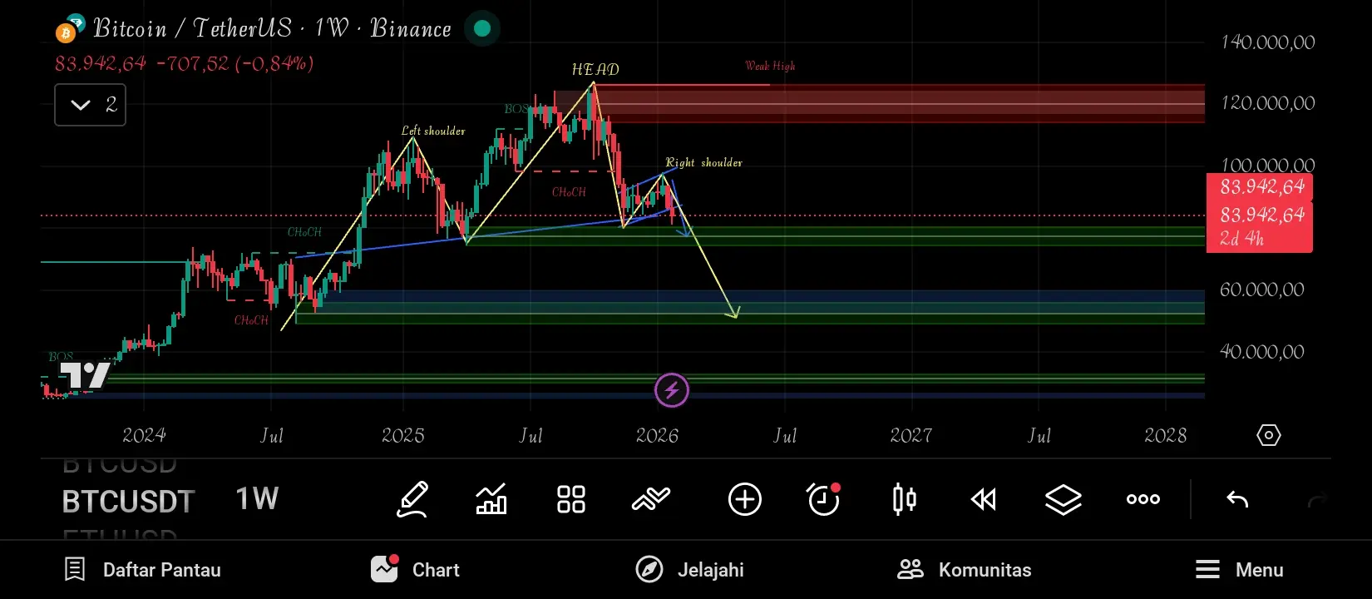Open chart settings hexagon icon

coord(1269,435)
